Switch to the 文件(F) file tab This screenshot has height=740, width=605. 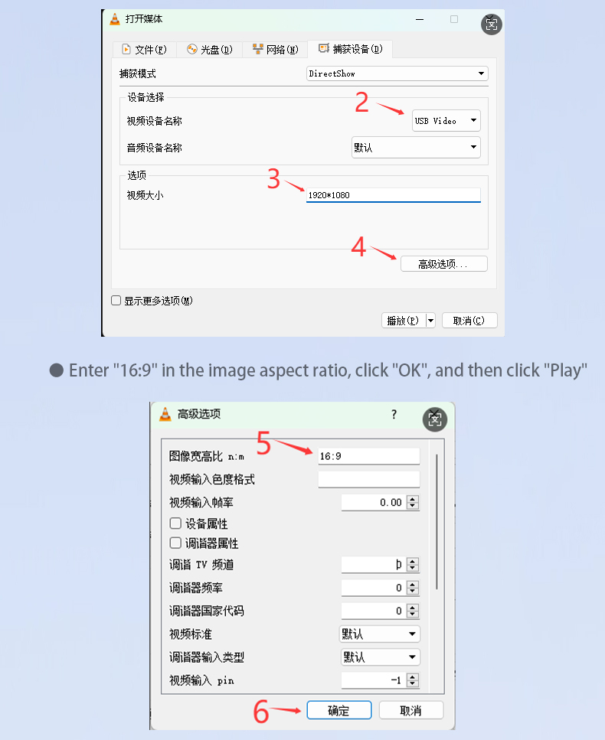point(145,50)
